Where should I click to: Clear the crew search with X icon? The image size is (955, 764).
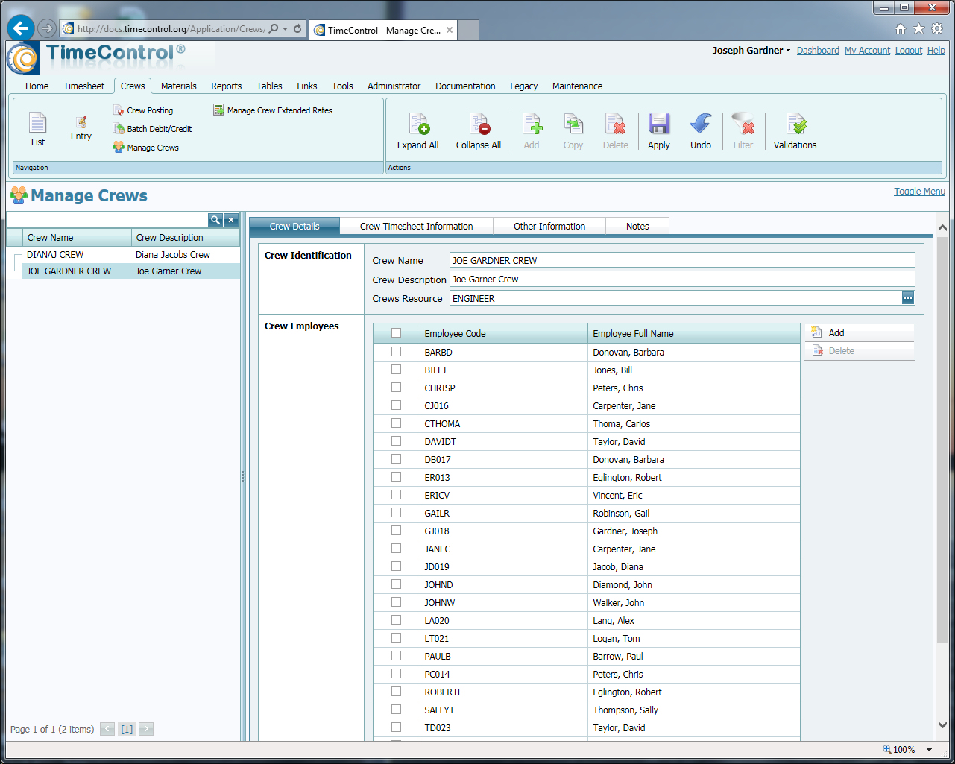tap(232, 220)
